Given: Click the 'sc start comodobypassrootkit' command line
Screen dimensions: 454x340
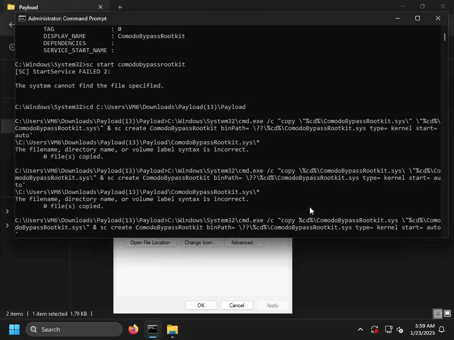Looking at the screenshot, I should (x=100, y=64).
